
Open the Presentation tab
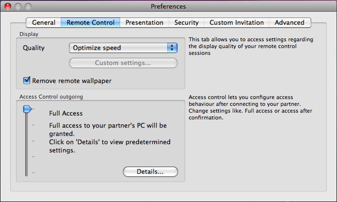click(x=144, y=23)
